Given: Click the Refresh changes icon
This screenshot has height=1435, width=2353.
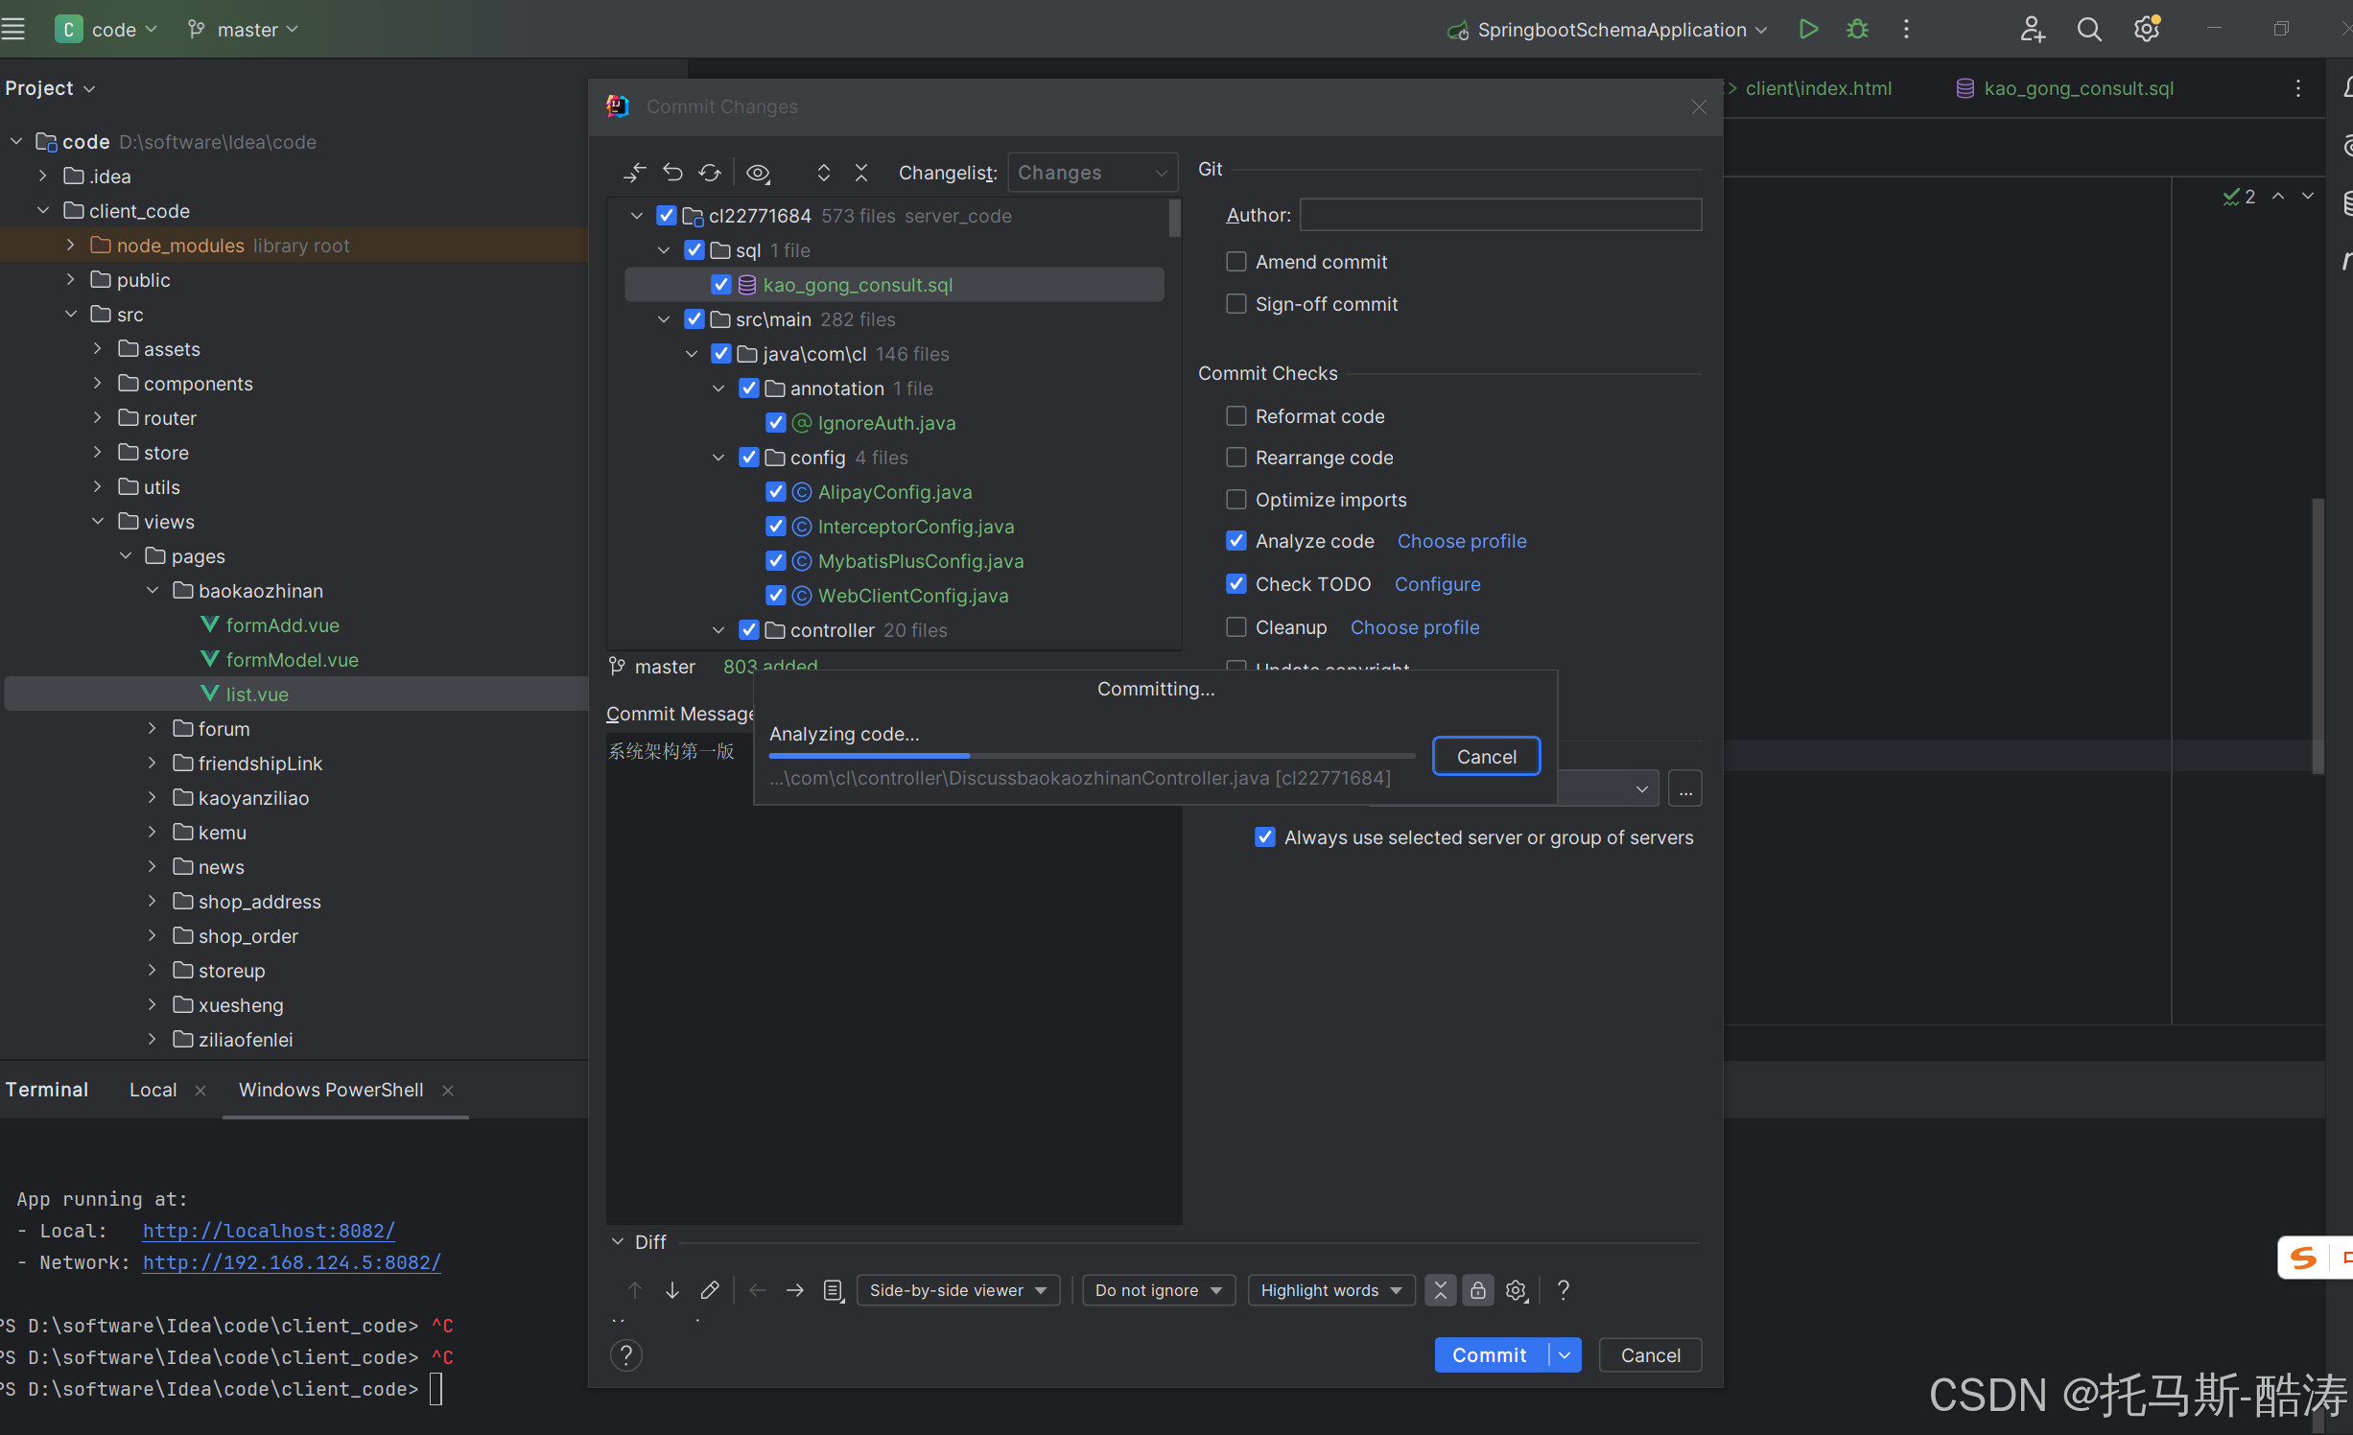Looking at the screenshot, I should coord(710,173).
